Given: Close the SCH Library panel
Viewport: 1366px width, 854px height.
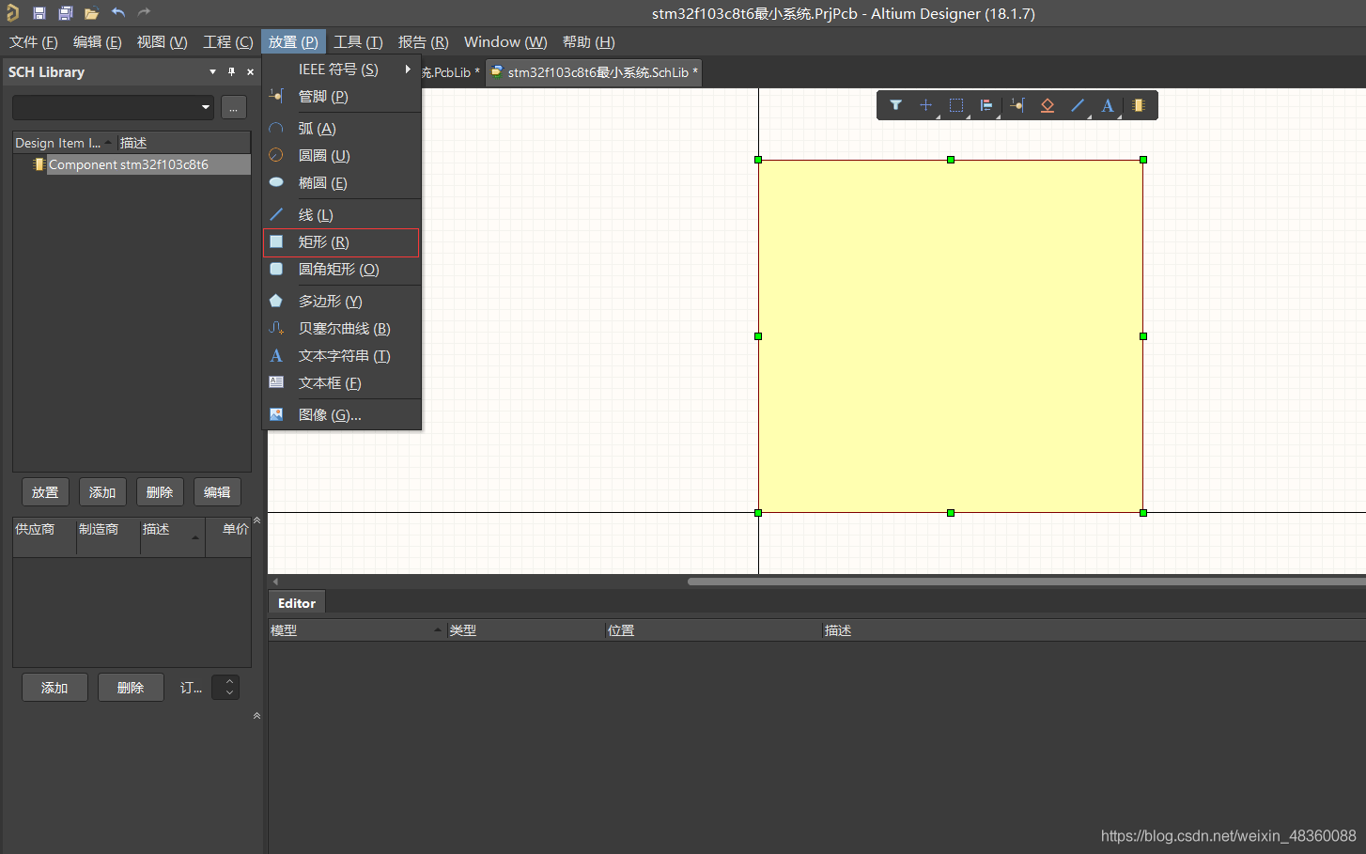Looking at the screenshot, I should (250, 71).
